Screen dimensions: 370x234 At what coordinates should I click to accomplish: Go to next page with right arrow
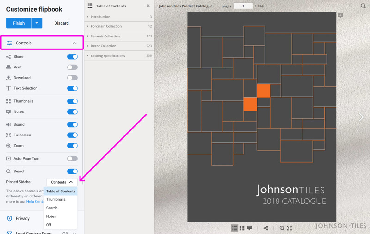361,117
